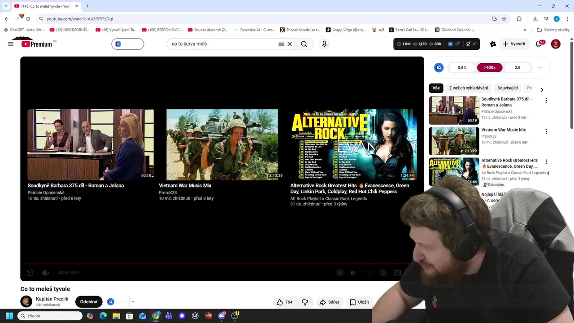This screenshot has height=323, width=574.
Task: Show more filter chips with right arrow
Action: (x=542, y=90)
